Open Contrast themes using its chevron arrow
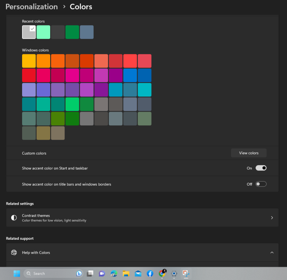 click(272, 218)
